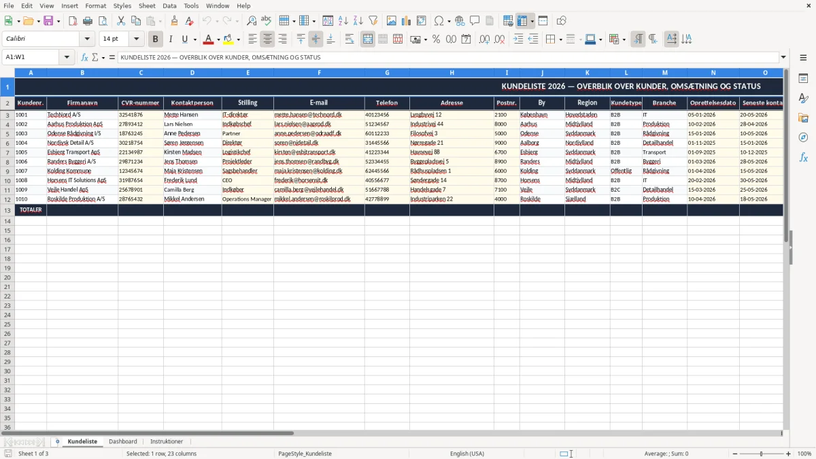Toggle italic formatting

[170, 39]
